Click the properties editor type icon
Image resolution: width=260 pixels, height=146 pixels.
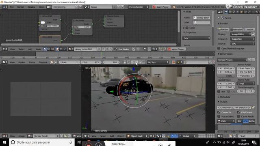(x=220, y=12)
